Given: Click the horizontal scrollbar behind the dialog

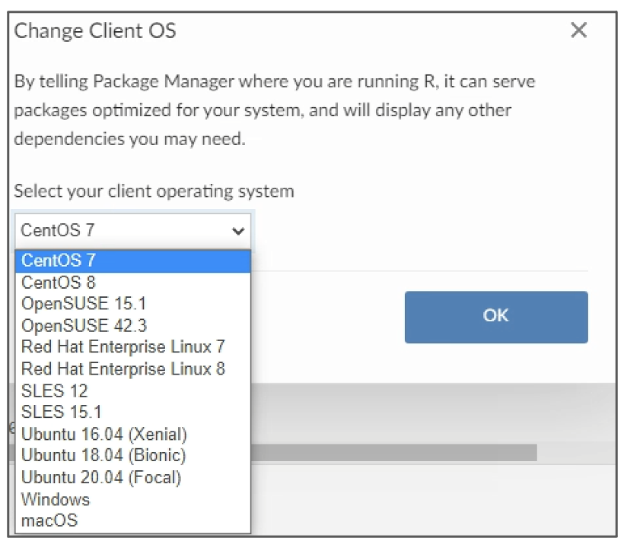Looking at the screenshot, I should pos(393,453).
